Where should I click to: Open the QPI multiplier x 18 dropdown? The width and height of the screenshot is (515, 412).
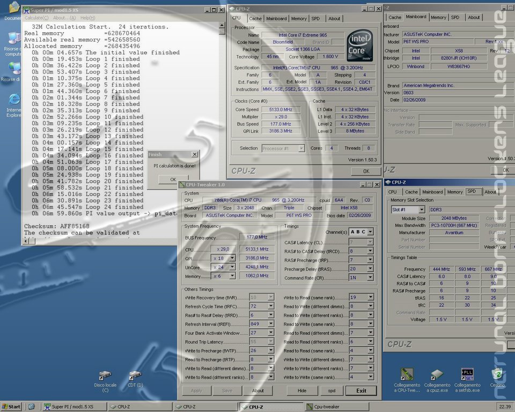tap(232, 258)
